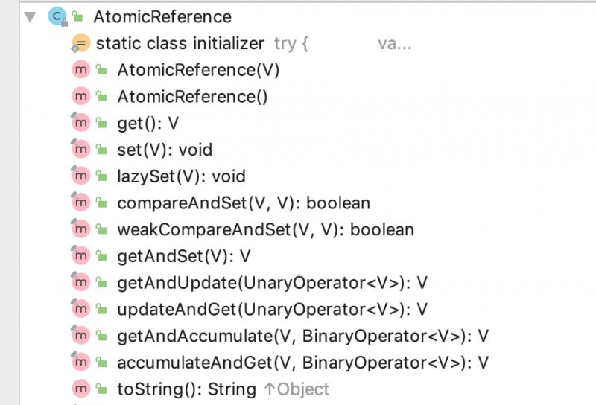Screen dimensions: 596x405
Task: Select static class initializer entry
Action: 180,43
